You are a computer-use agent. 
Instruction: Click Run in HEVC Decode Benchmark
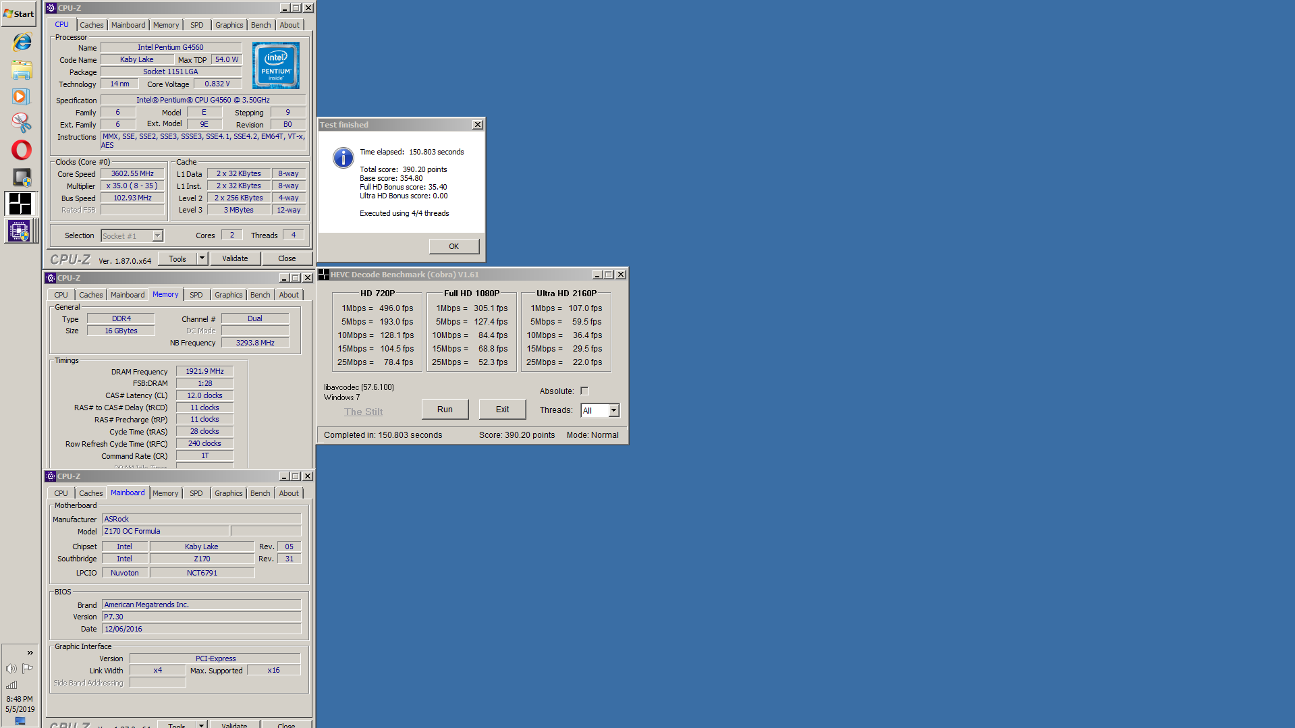point(445,410)
